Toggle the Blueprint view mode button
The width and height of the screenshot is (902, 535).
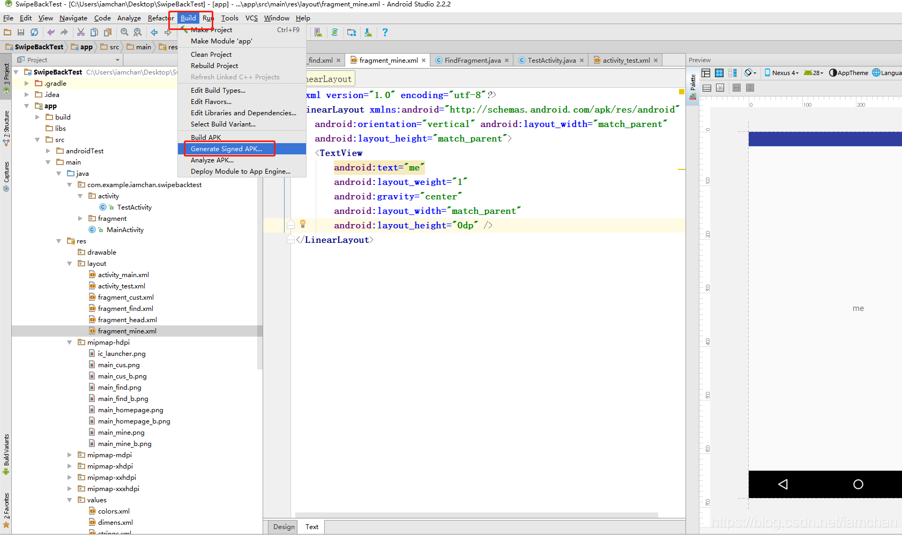[719, 72]
